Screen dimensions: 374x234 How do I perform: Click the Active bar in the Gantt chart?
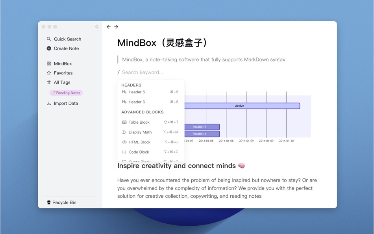point(242,106)
